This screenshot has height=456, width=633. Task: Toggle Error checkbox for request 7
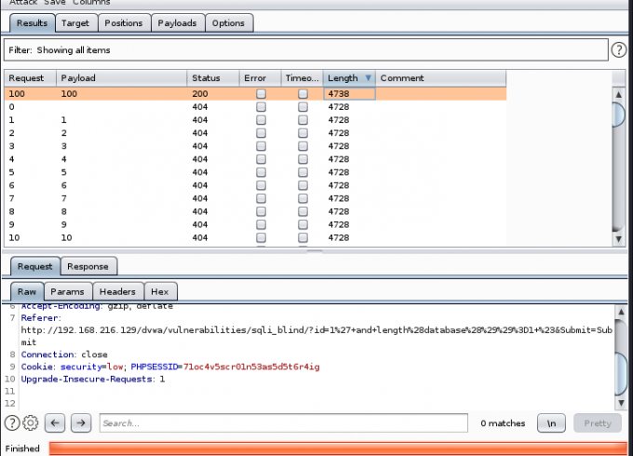click(261, 198)
